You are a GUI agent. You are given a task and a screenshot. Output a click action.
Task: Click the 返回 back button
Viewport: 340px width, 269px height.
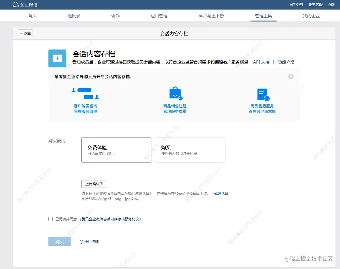click(x=25, y=33)
